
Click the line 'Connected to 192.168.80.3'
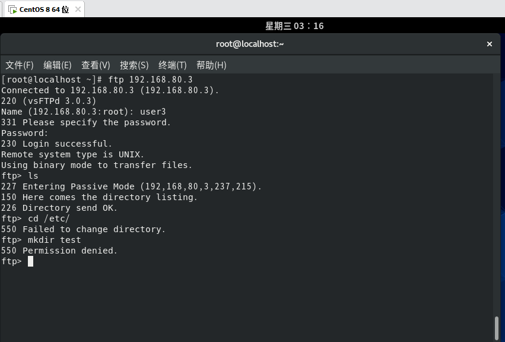point(110,90)
